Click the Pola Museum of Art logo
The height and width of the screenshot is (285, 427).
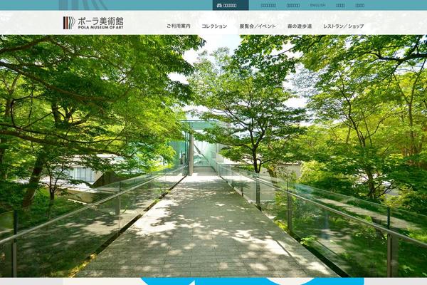click(x=93, y=23)
